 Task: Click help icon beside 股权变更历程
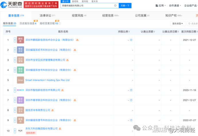point(60,23)
